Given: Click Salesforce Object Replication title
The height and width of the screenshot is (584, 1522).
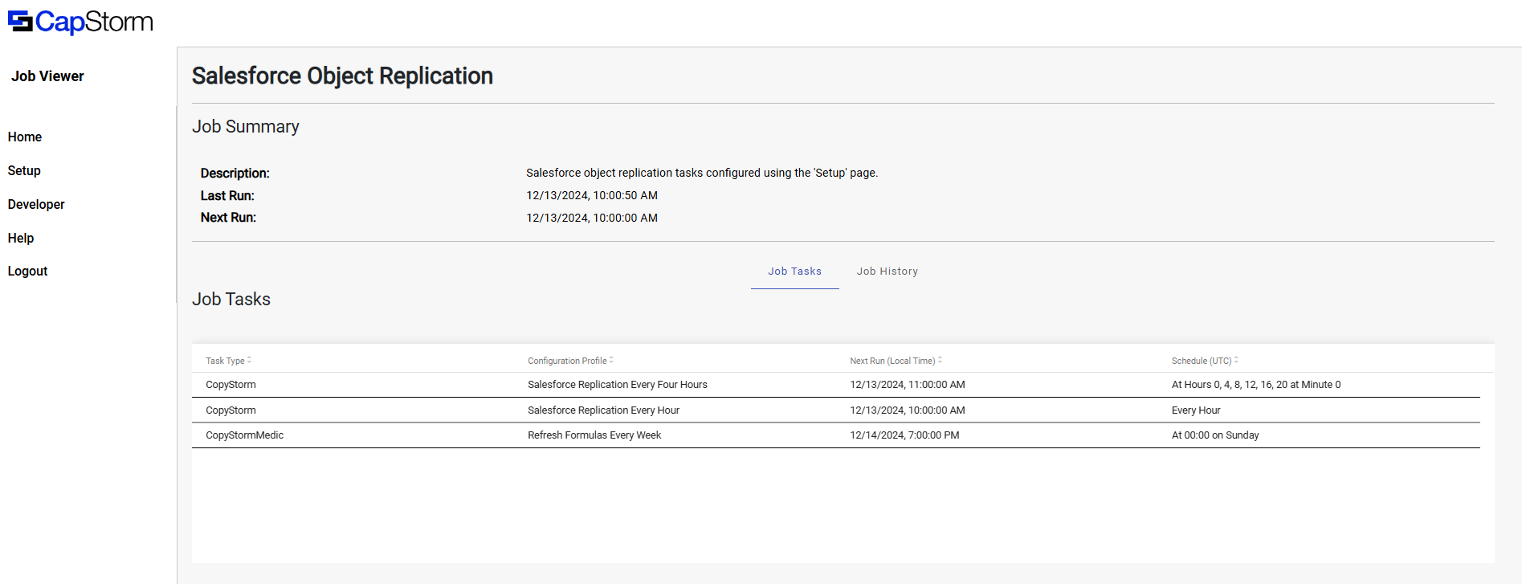Looking at the screenshot, I should (342, 76).
